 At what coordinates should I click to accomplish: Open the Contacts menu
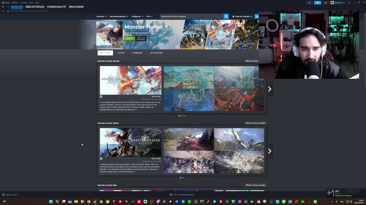point(24,3)
